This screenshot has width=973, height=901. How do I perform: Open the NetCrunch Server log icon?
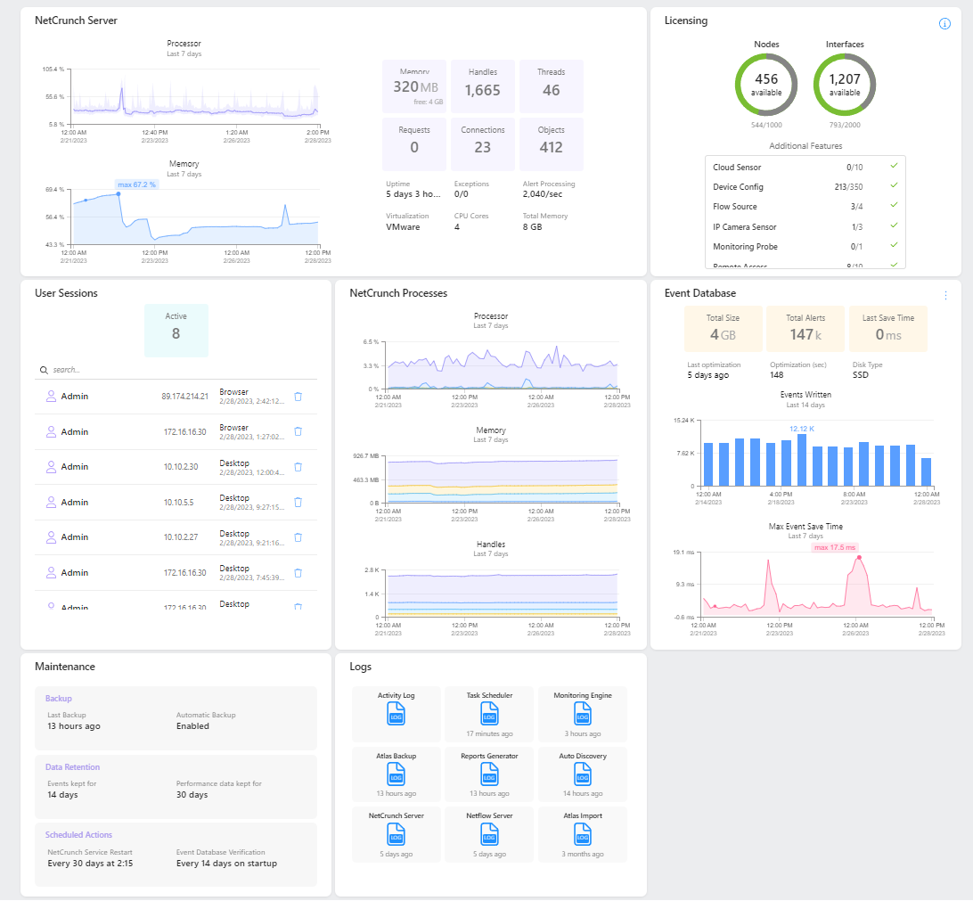pos(396,835)
